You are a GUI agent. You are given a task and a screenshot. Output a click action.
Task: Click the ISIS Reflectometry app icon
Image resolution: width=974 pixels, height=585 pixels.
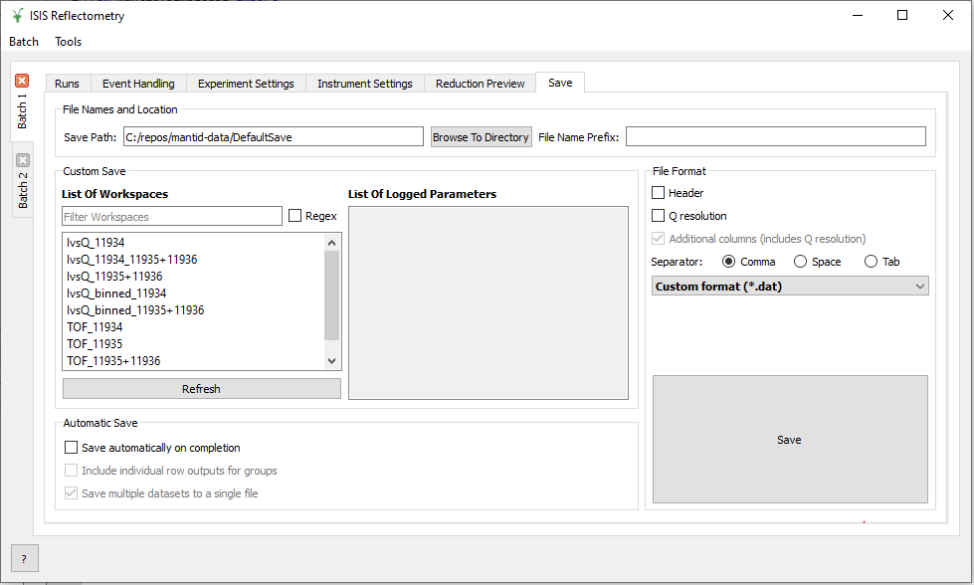tap(17, 16)
